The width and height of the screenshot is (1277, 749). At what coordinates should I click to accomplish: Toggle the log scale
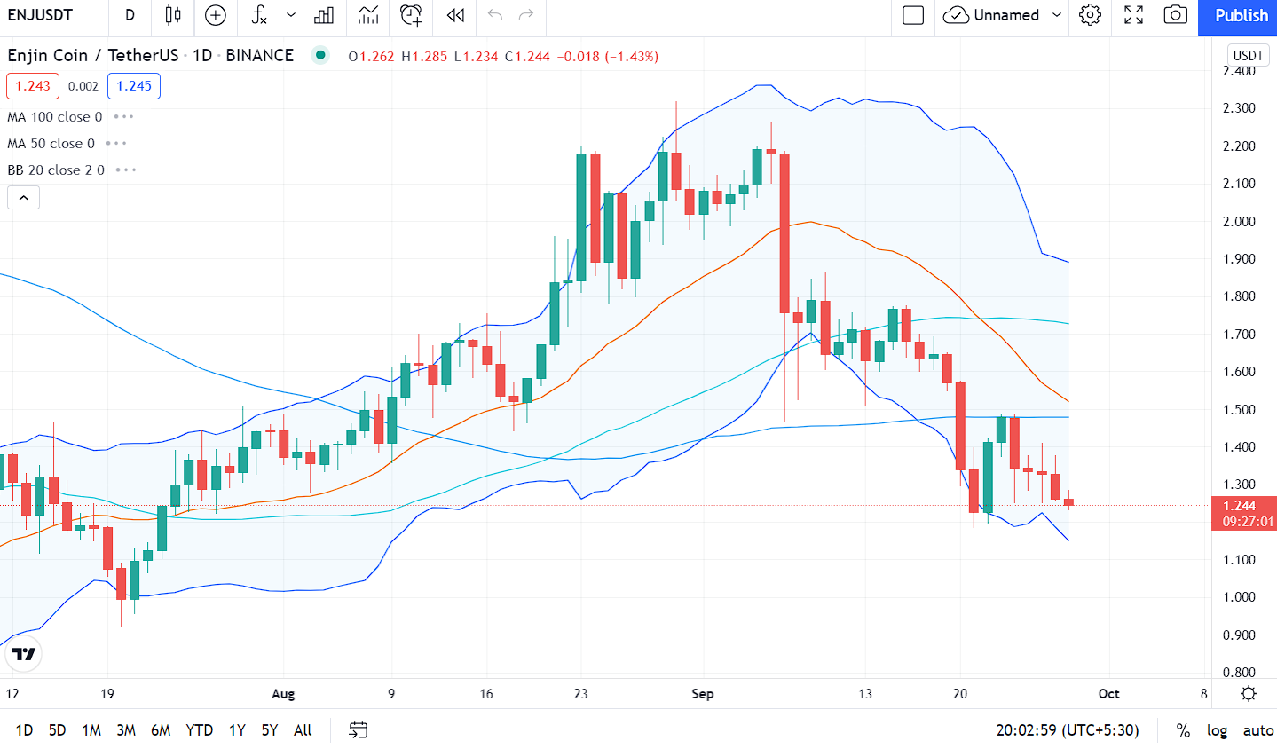point(1217,730)
